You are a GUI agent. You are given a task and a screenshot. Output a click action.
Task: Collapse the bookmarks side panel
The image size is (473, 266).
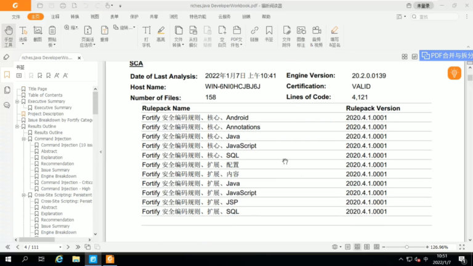(x=101, y=151)
